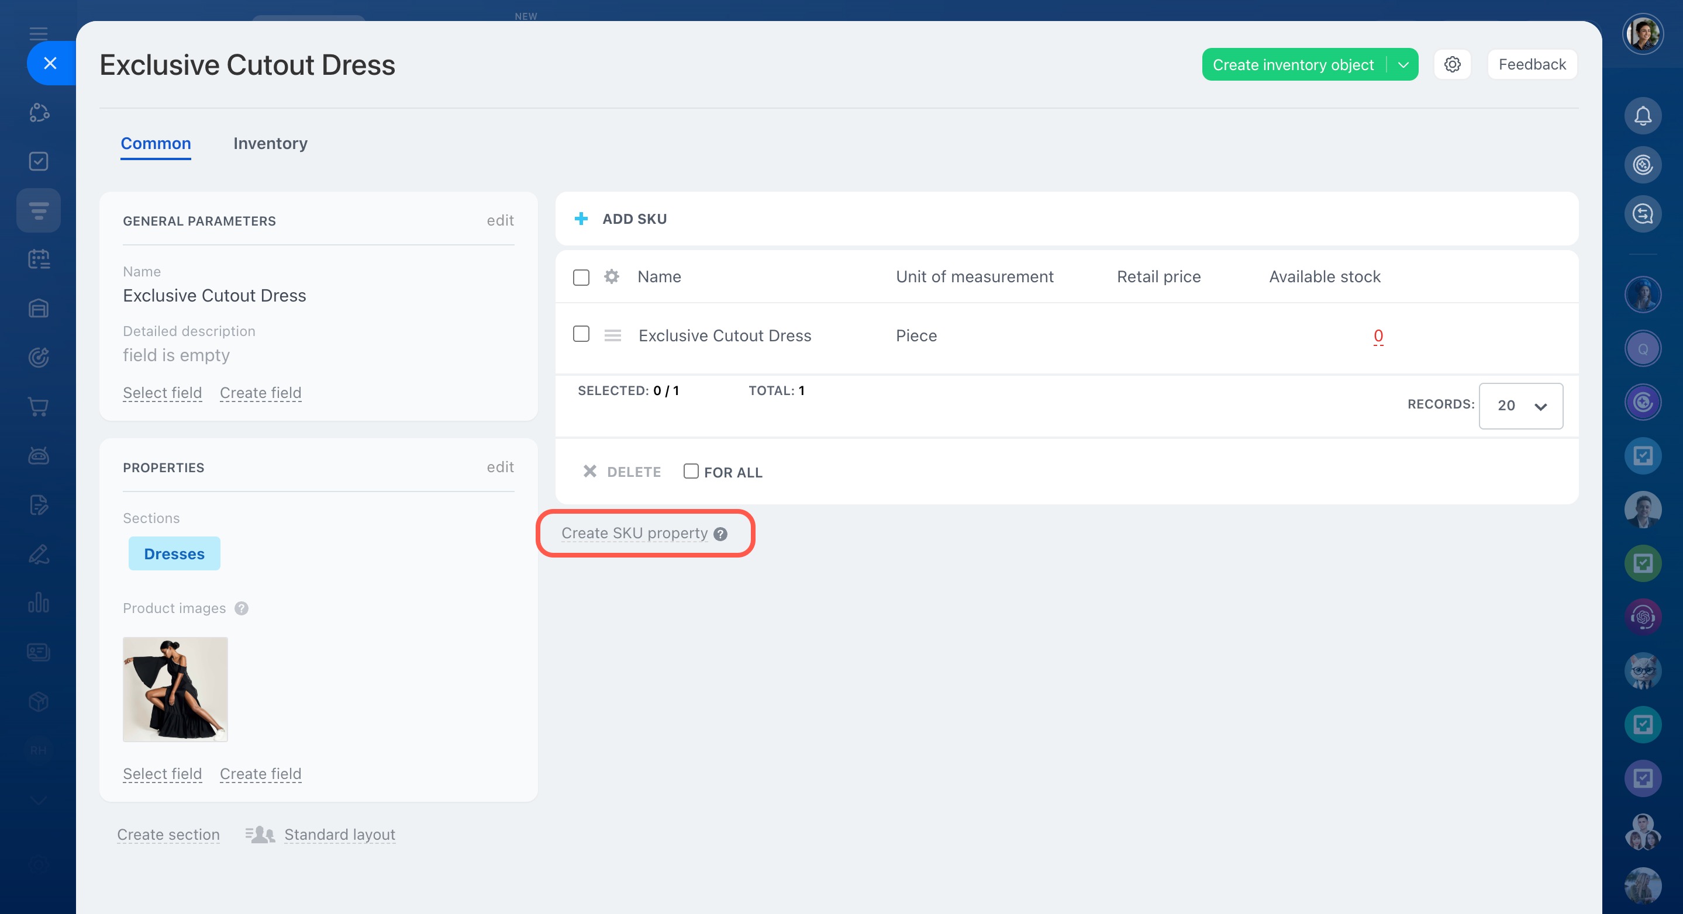The width and height of the screenshot is (1683, 914).
Task: Expand the Create inventory object dropdown arrow
Action: coord(1403,65)
